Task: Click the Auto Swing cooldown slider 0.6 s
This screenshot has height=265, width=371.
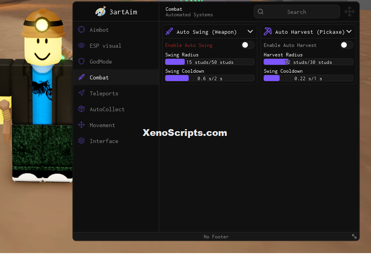Action: pyautogui.click(x=210, y=78)
